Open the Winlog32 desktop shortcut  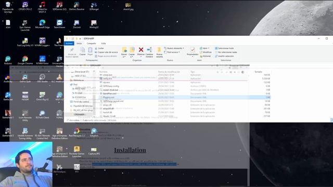point(94,24)
